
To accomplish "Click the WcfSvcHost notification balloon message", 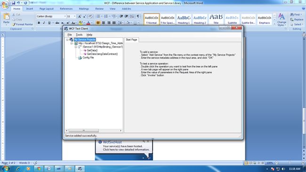I will coord(126,148).
